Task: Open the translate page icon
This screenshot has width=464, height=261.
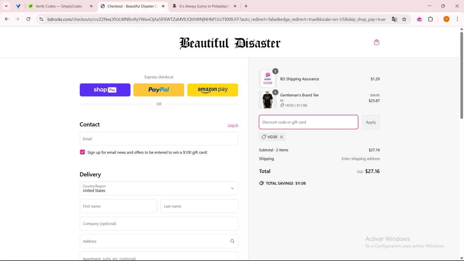Action: point(394,19)
